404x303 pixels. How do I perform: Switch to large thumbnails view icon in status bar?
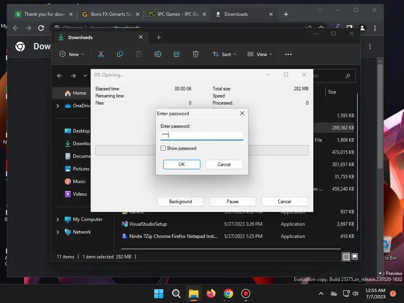(355, 256)
